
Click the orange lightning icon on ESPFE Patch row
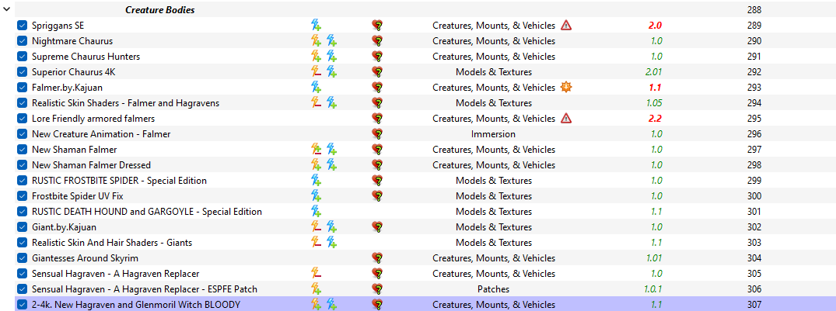pos(317,289)
